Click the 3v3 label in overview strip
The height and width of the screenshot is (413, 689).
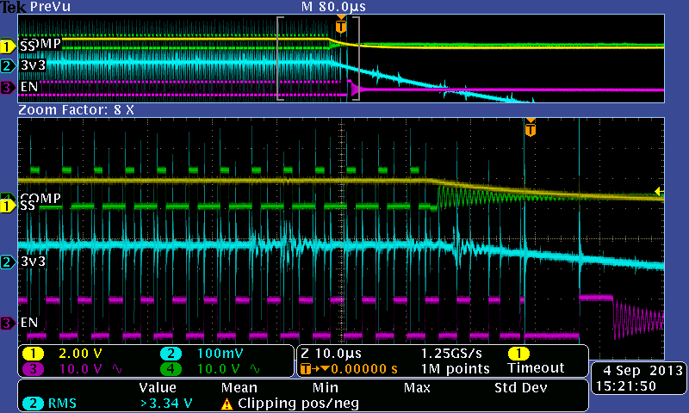tap(33, 65)
